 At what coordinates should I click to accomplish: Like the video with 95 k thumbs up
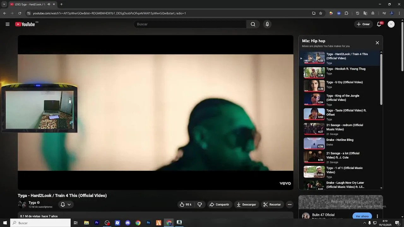pos(186,205)
